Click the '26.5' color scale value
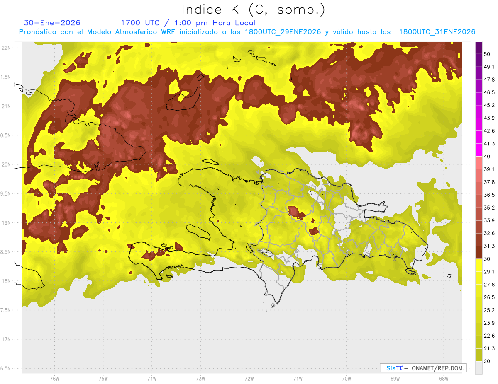Image resolution: width=498 pixels, height=384 pixels. pyautogui.click(x=489, y=297)
